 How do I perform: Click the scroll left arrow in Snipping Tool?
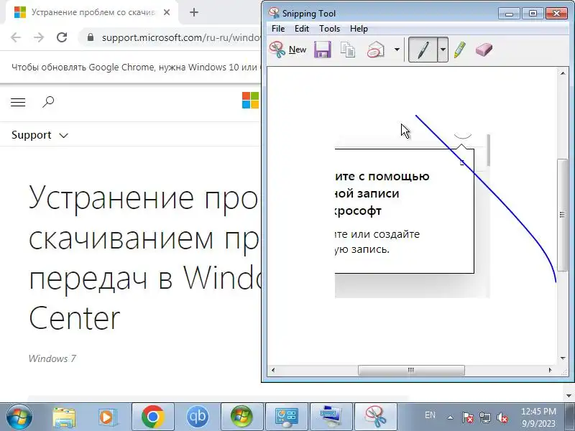point(273,370)
